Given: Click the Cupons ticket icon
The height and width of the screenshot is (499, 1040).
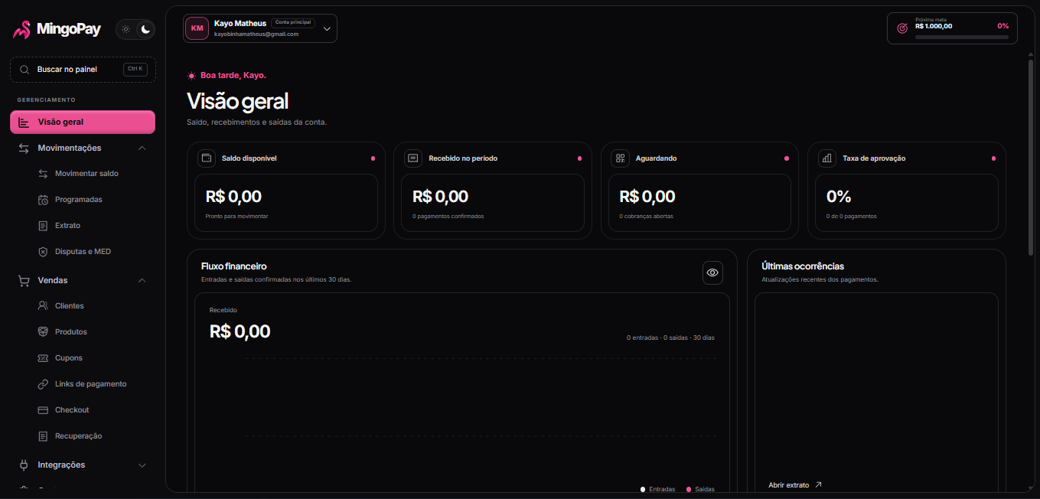Looking at the screenshot, I should (43, 358).
